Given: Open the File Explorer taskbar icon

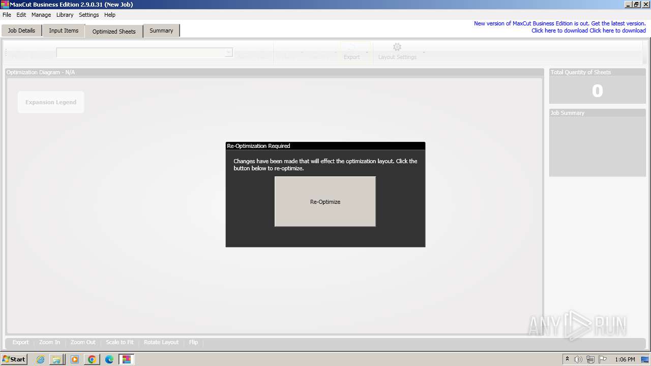Looking at the screenshot, I should (x=57, y=359).
